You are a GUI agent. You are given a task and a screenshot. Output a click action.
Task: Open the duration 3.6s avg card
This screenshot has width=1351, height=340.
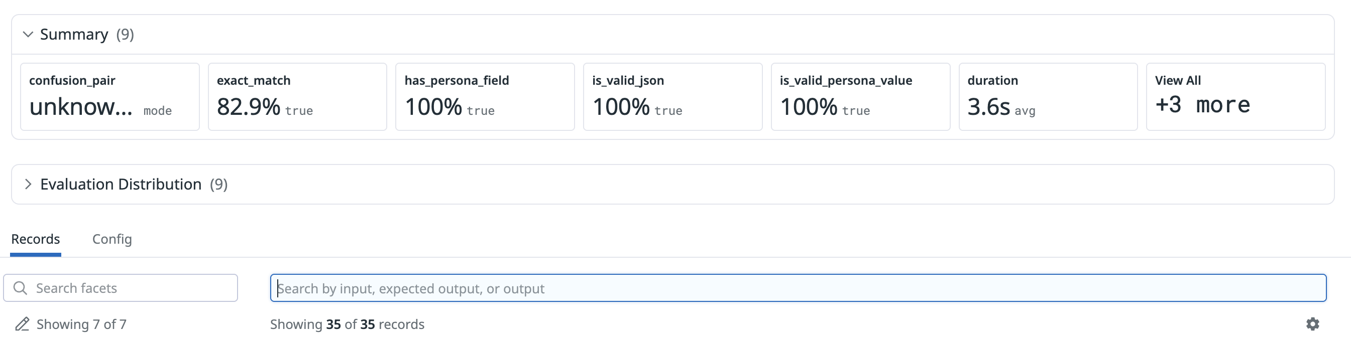pos(1048,97)
